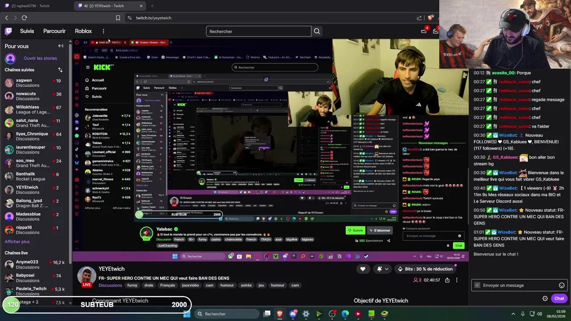Open laurentlesuper channel in sidebar
This screenshot has width=571, height=321.
point(36,150)
